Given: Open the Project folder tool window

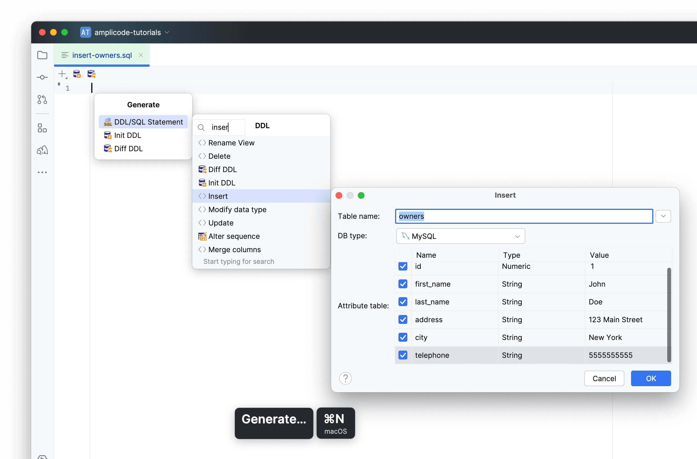Looking at the screenshot, I should (42, 55).
